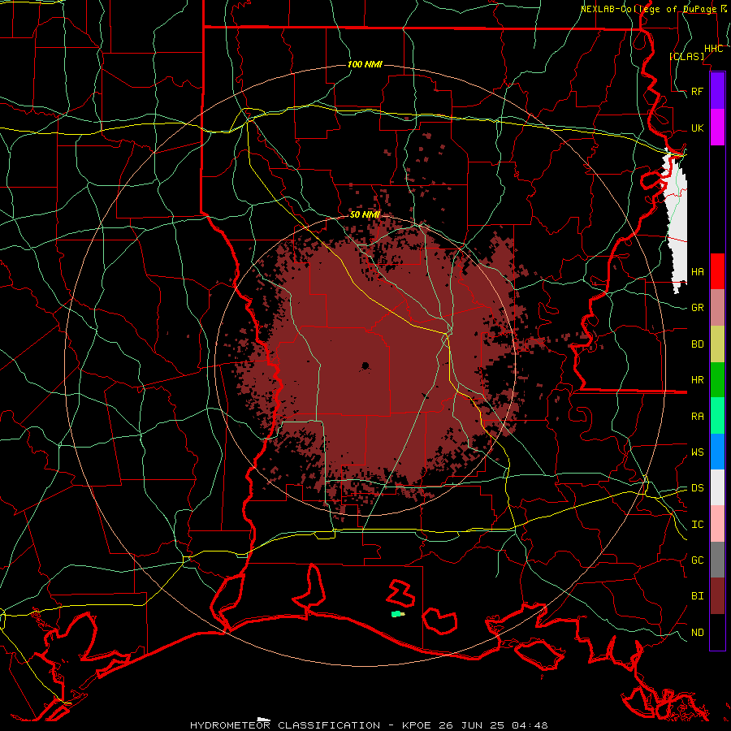Click the 'RF' legend label

[x=697, y=91]
